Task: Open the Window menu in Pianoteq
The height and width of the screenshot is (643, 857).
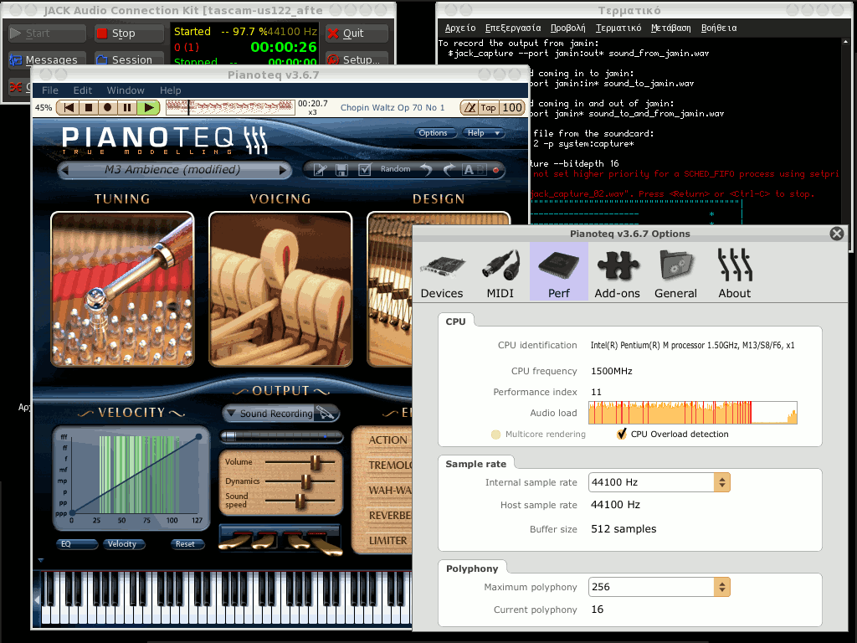Action: [x=126, y=90]
